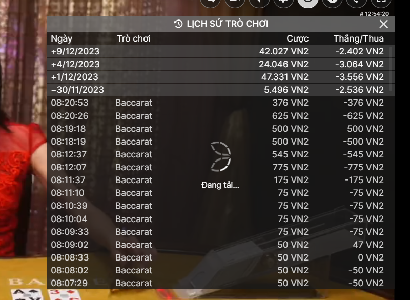Click the Thắng/Thua column header

(x=358, y=38)
